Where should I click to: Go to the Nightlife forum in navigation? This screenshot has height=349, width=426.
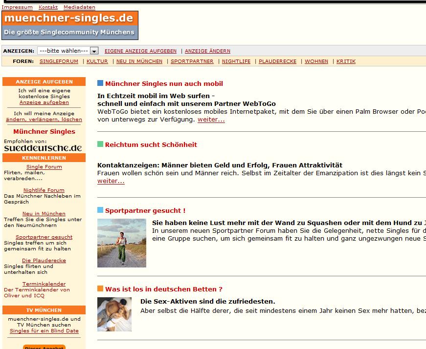[x=236, y=62]
